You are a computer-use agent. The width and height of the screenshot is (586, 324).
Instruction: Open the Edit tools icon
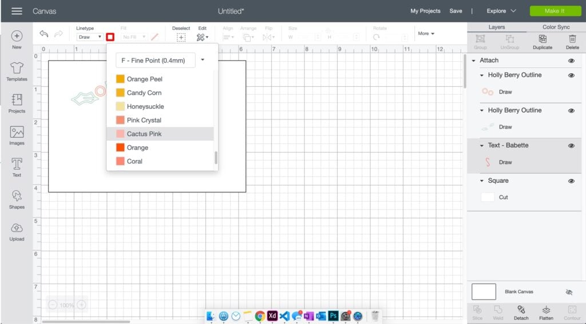(x=202, y=37)
